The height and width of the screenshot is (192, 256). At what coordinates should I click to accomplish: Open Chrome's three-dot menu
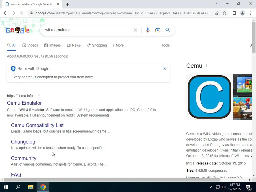coord(250,13)
